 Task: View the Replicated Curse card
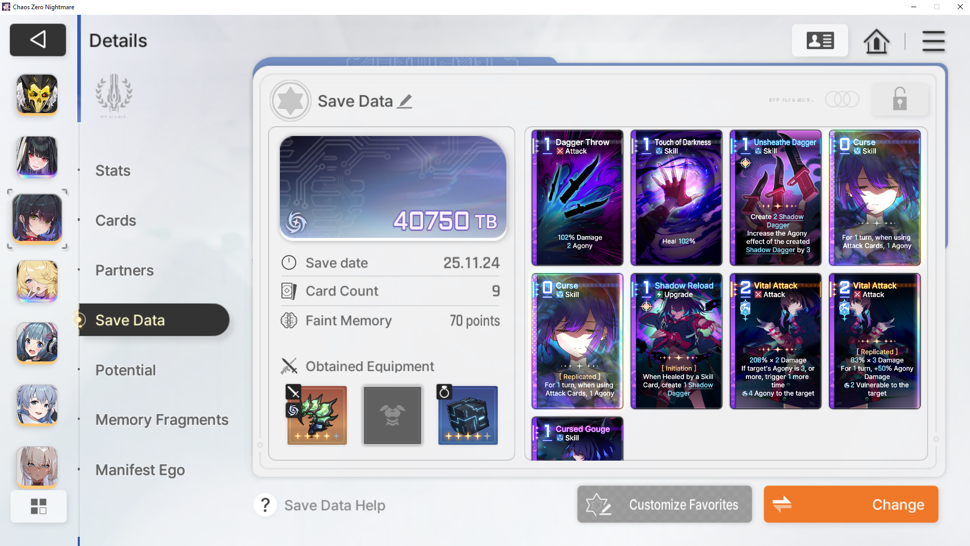pos(577,341)
